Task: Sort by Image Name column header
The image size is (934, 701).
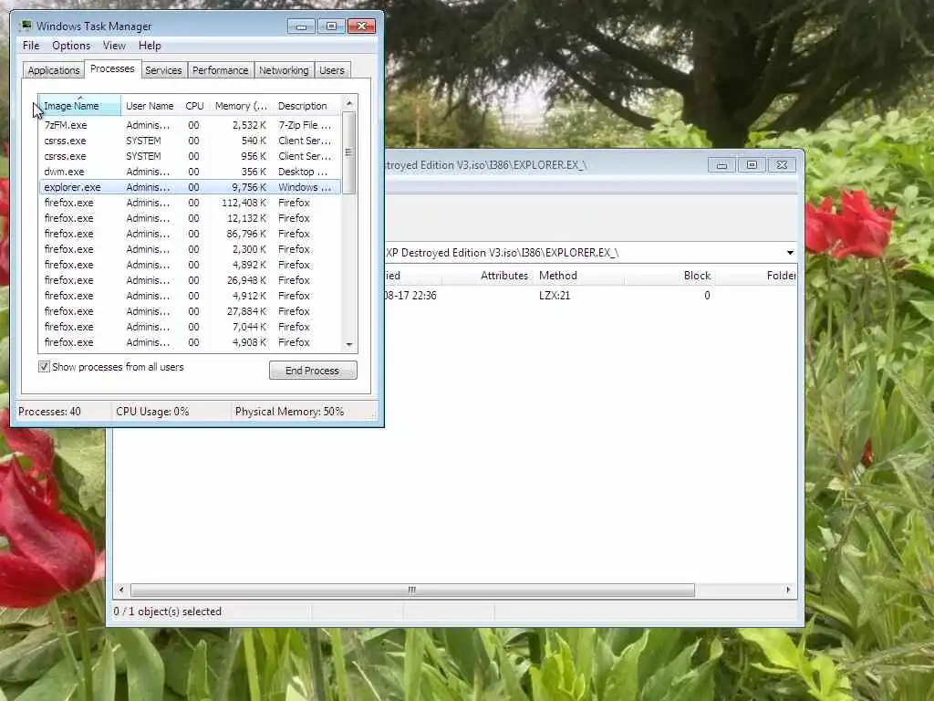Action: click(x=79, y=106)
